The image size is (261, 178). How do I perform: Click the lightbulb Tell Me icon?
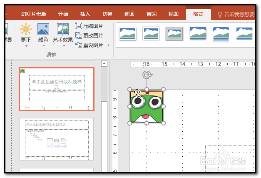[220, 15]
